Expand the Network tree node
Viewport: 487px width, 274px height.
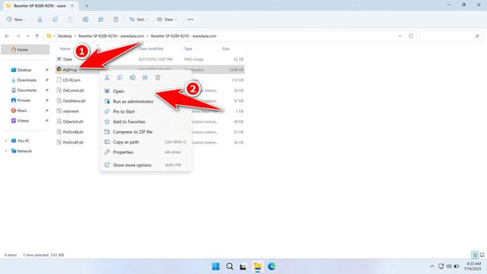coord(6,151)
